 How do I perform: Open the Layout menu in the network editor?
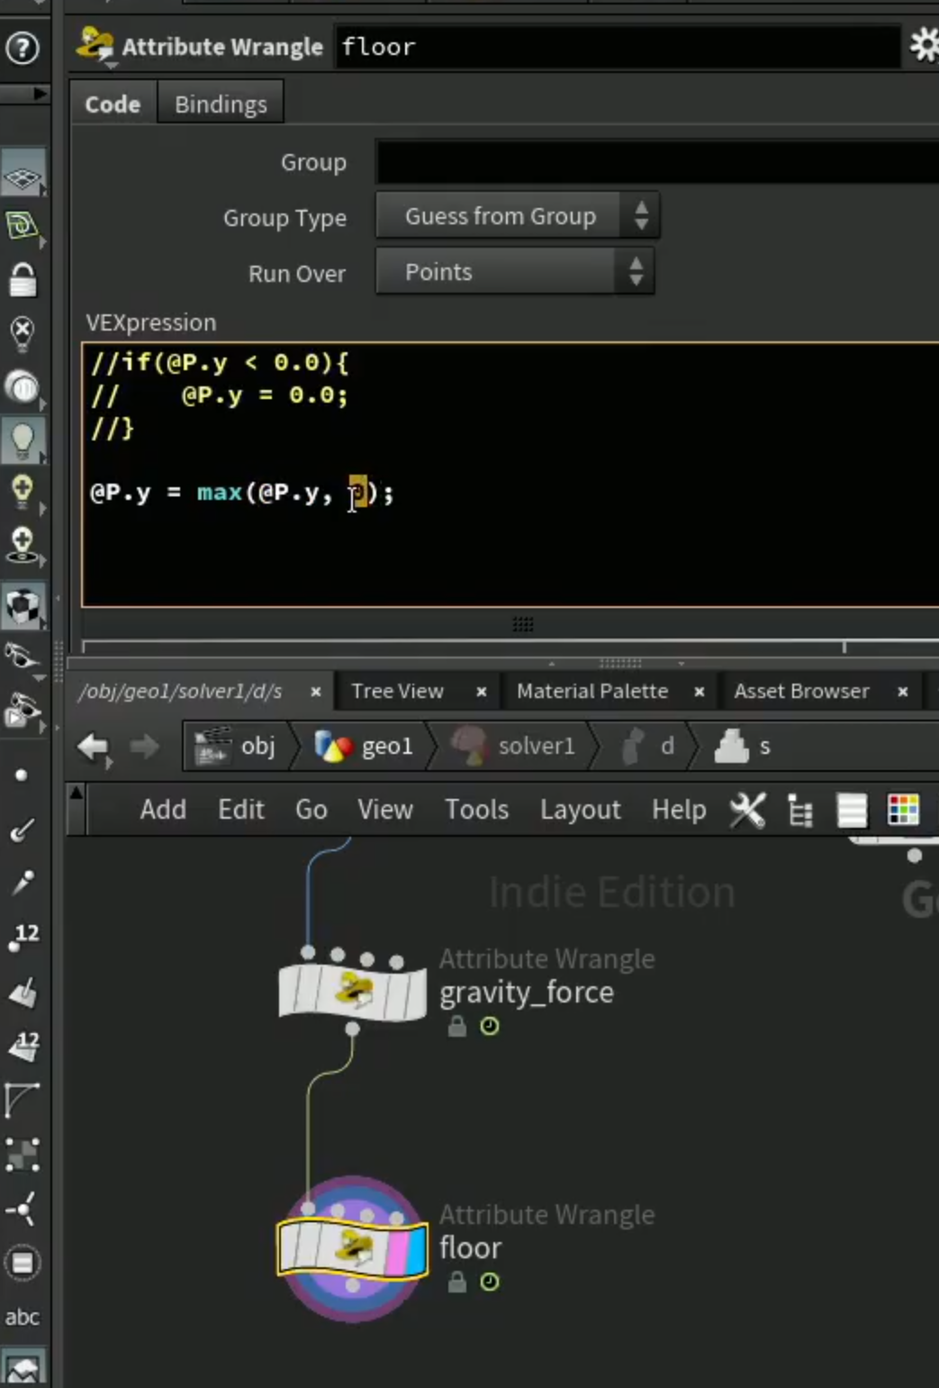tap(581, 810)
